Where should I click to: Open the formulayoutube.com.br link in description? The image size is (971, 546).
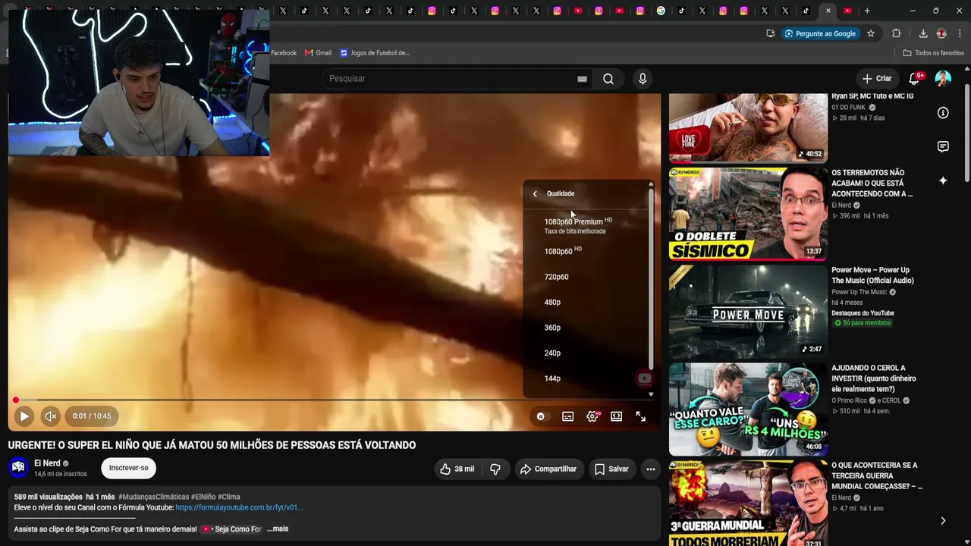click(239, 507)
